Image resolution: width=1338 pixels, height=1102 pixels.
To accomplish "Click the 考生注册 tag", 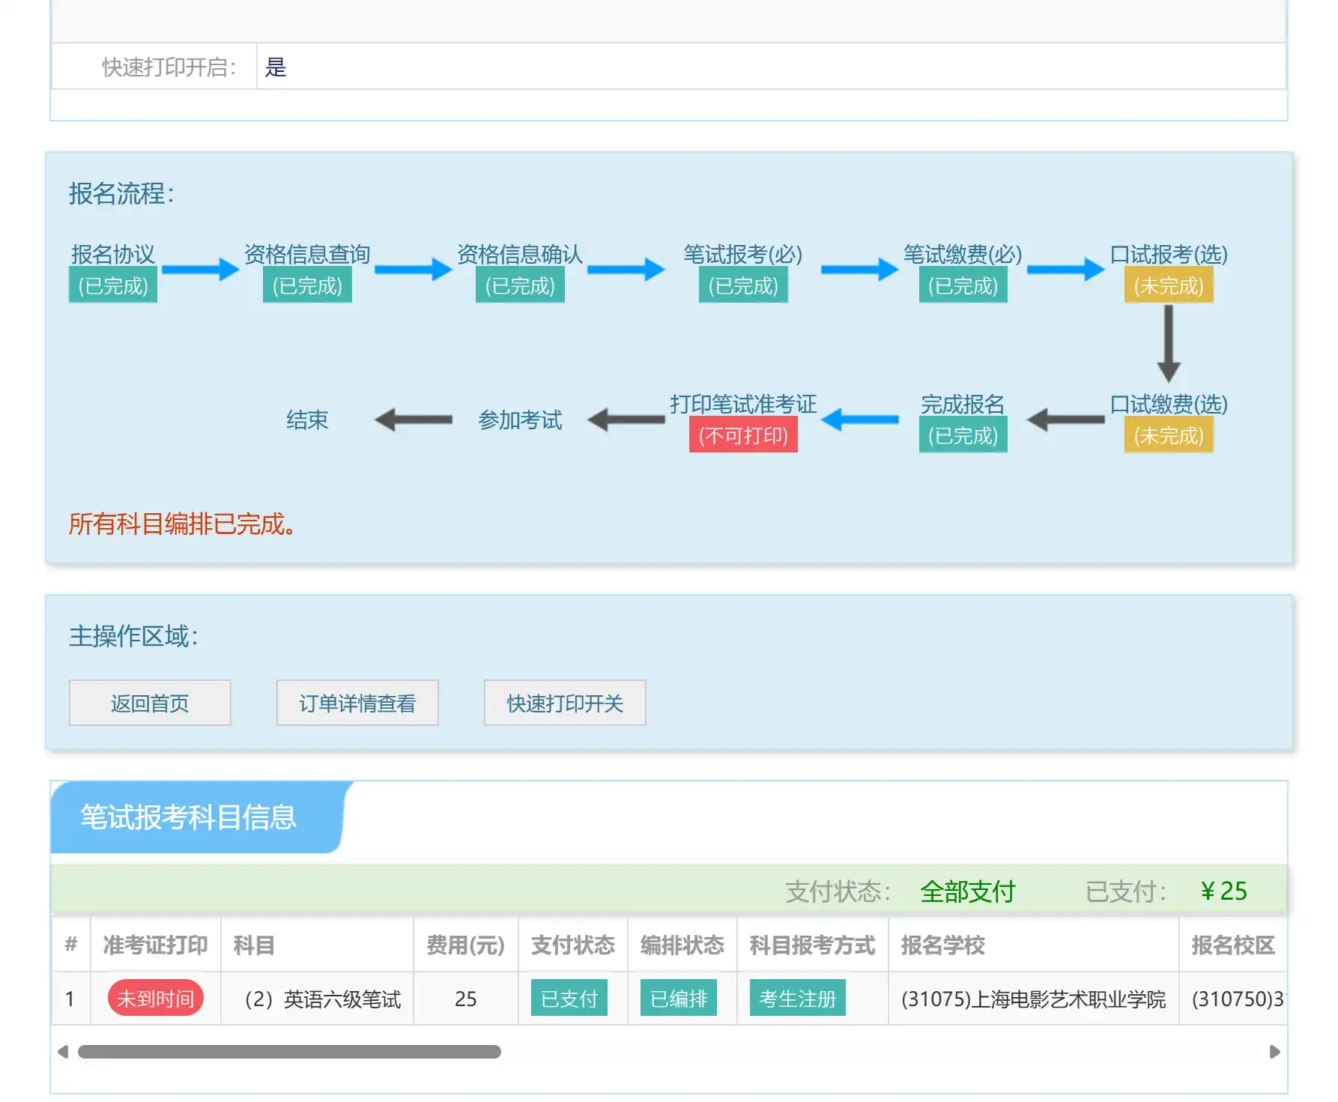I will tap(798, 998).
